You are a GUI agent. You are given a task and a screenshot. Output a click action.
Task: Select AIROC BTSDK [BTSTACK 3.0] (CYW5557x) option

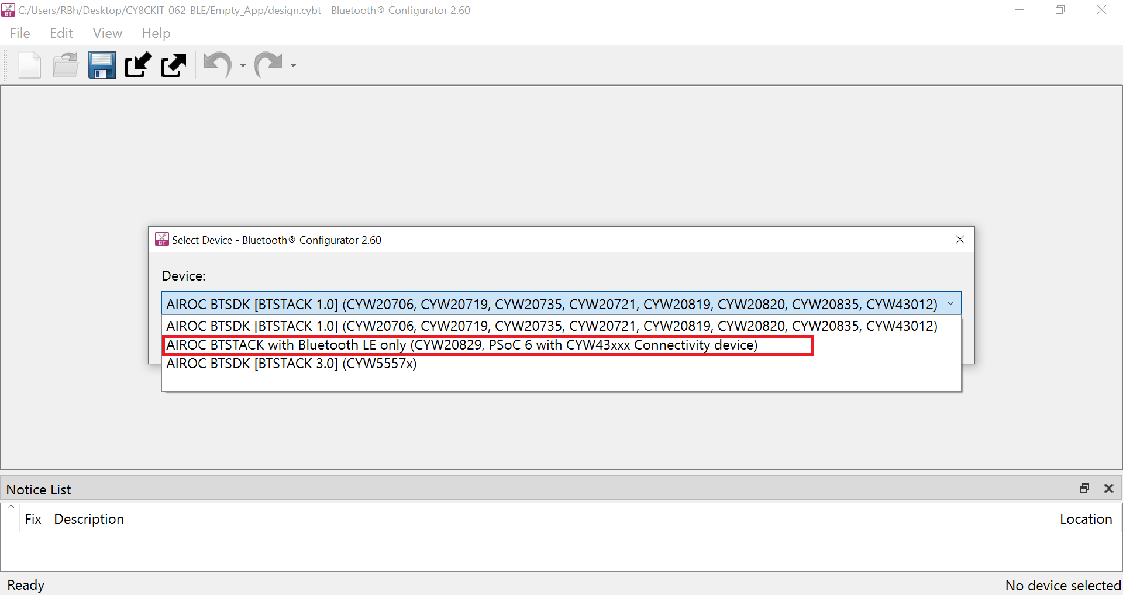[x=561, y=364]
